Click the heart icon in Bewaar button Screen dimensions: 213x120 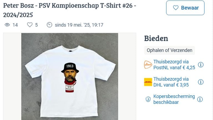(x=176, y=8)
